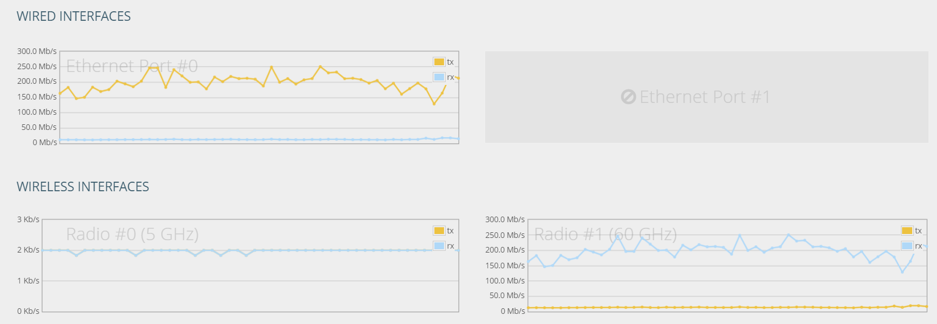Screen dimensions: 937x324
Task: Click the blue rx swatch in Radio #1 legend
Action: [907, 246]
